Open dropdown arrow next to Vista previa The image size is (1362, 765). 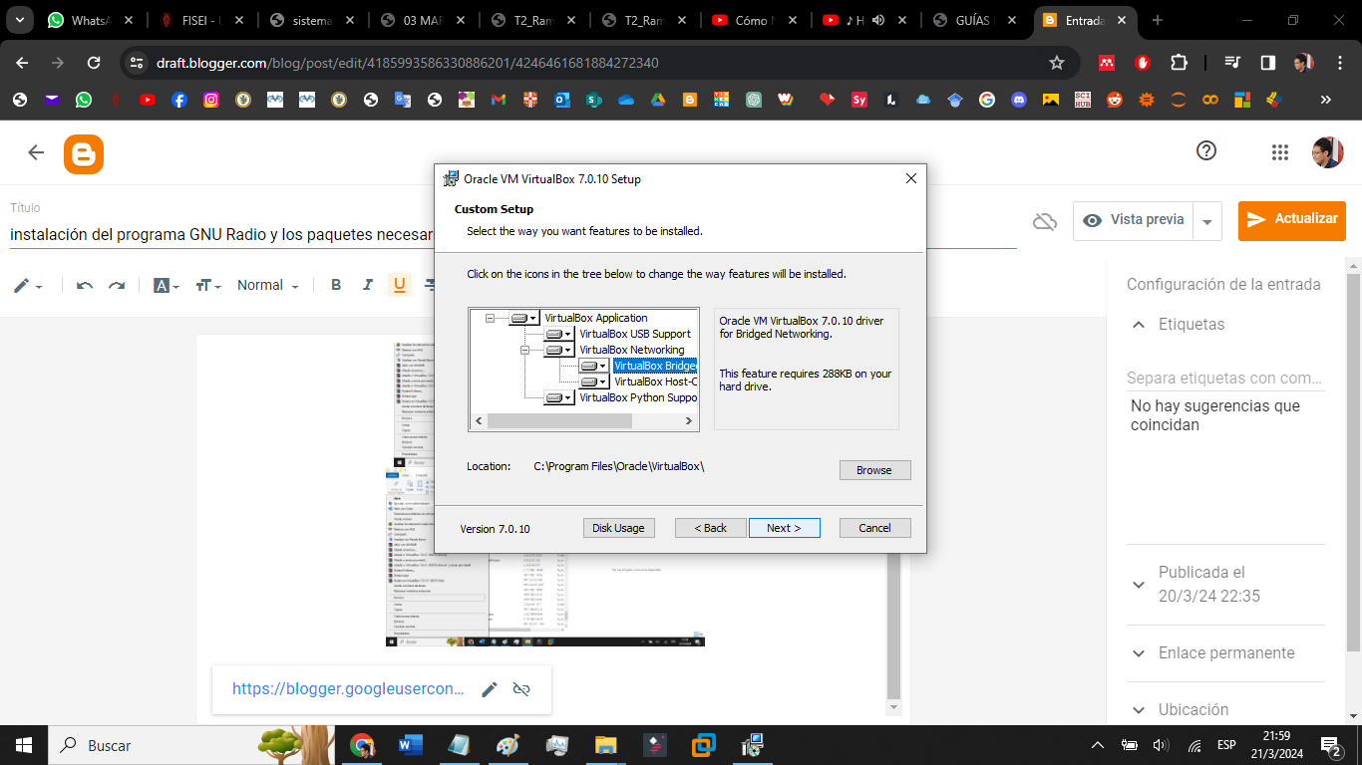point(1207,221)
